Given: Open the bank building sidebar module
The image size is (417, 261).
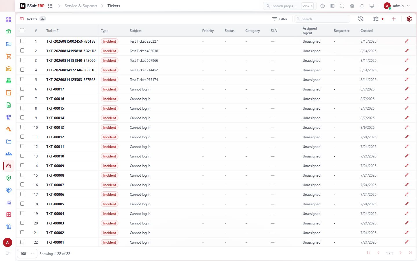Looking at the screenshot, I should [9, 32].
